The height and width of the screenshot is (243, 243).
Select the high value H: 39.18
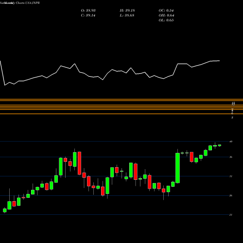coord(127,11)
